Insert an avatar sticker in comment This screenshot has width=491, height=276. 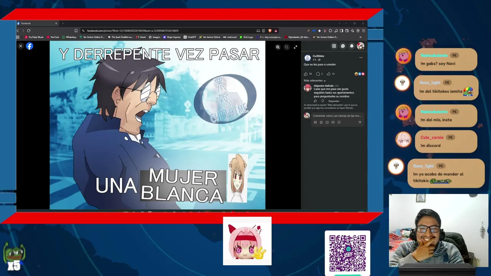click(315, 122)
